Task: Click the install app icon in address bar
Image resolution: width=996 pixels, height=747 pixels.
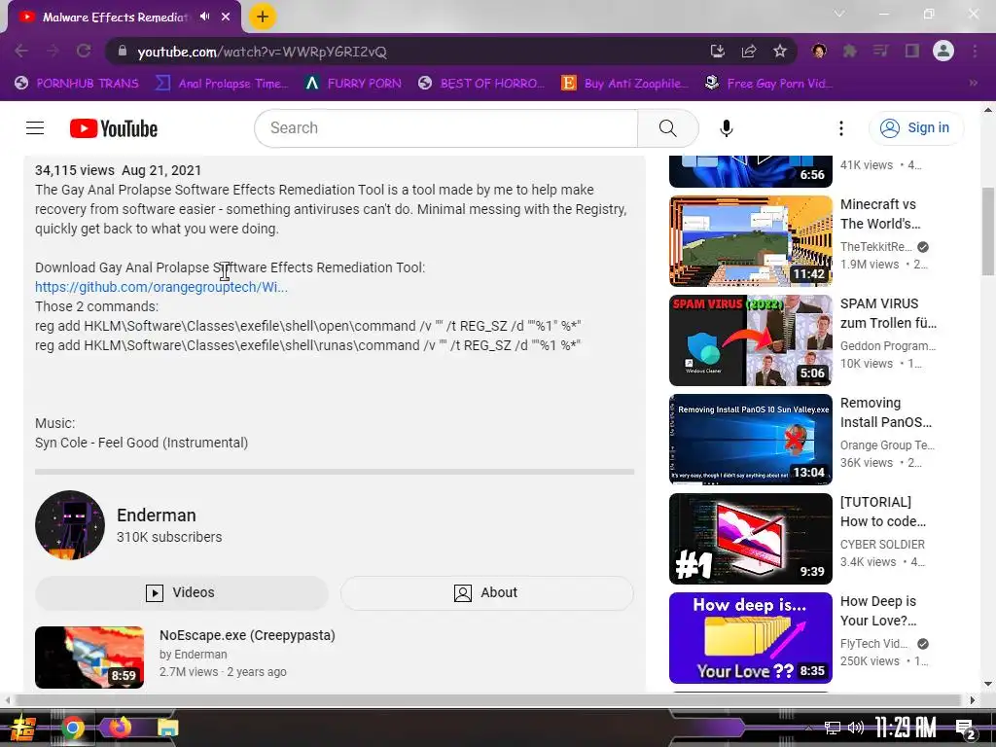Action: tap(717, 51)
